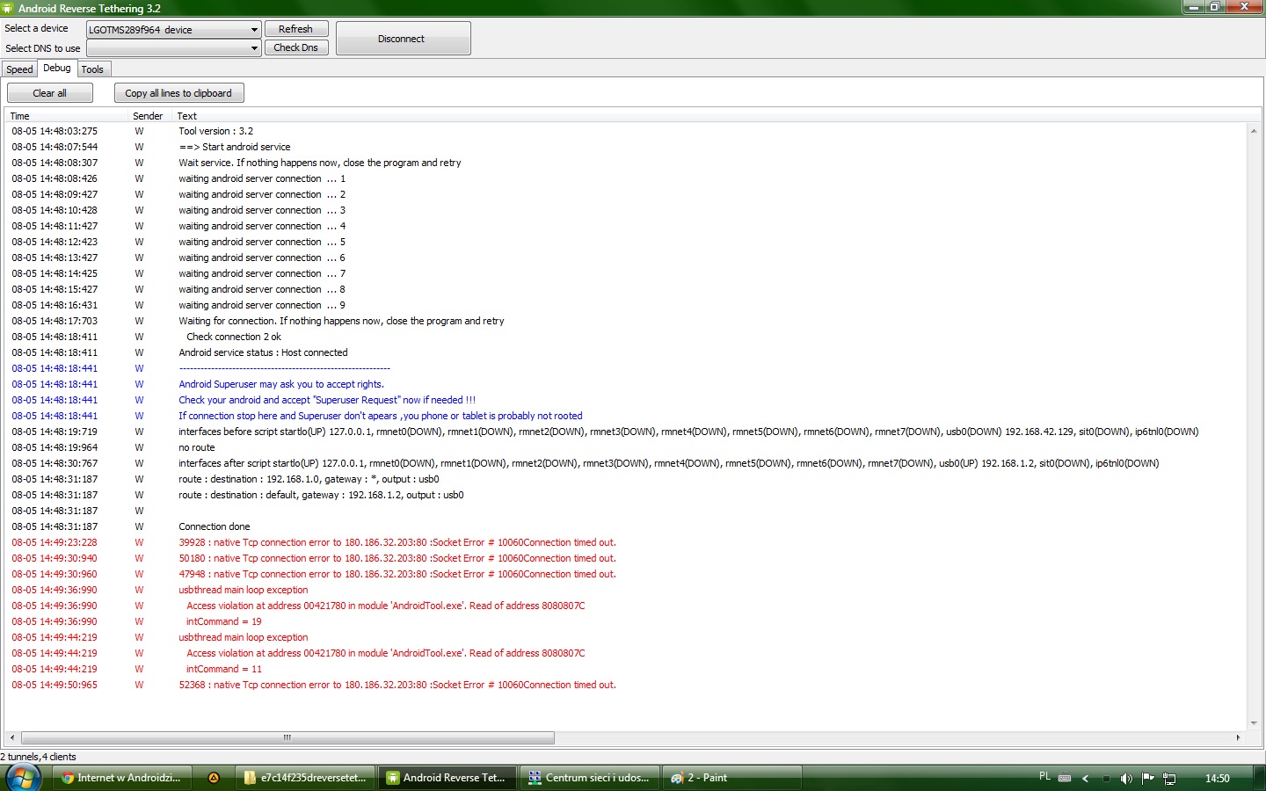
Task: Select '==> Start android service' log line
Action: 235,147
